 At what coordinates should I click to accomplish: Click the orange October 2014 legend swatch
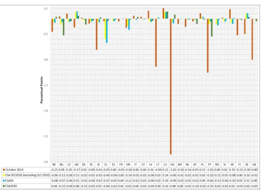(4, 170)
